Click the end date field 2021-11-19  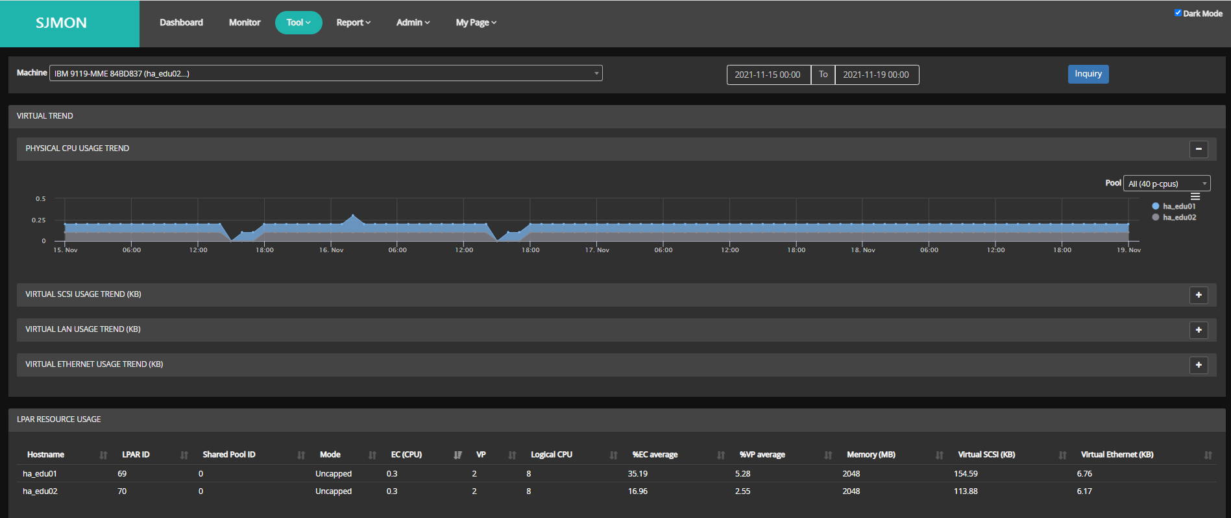click(876, 75)
